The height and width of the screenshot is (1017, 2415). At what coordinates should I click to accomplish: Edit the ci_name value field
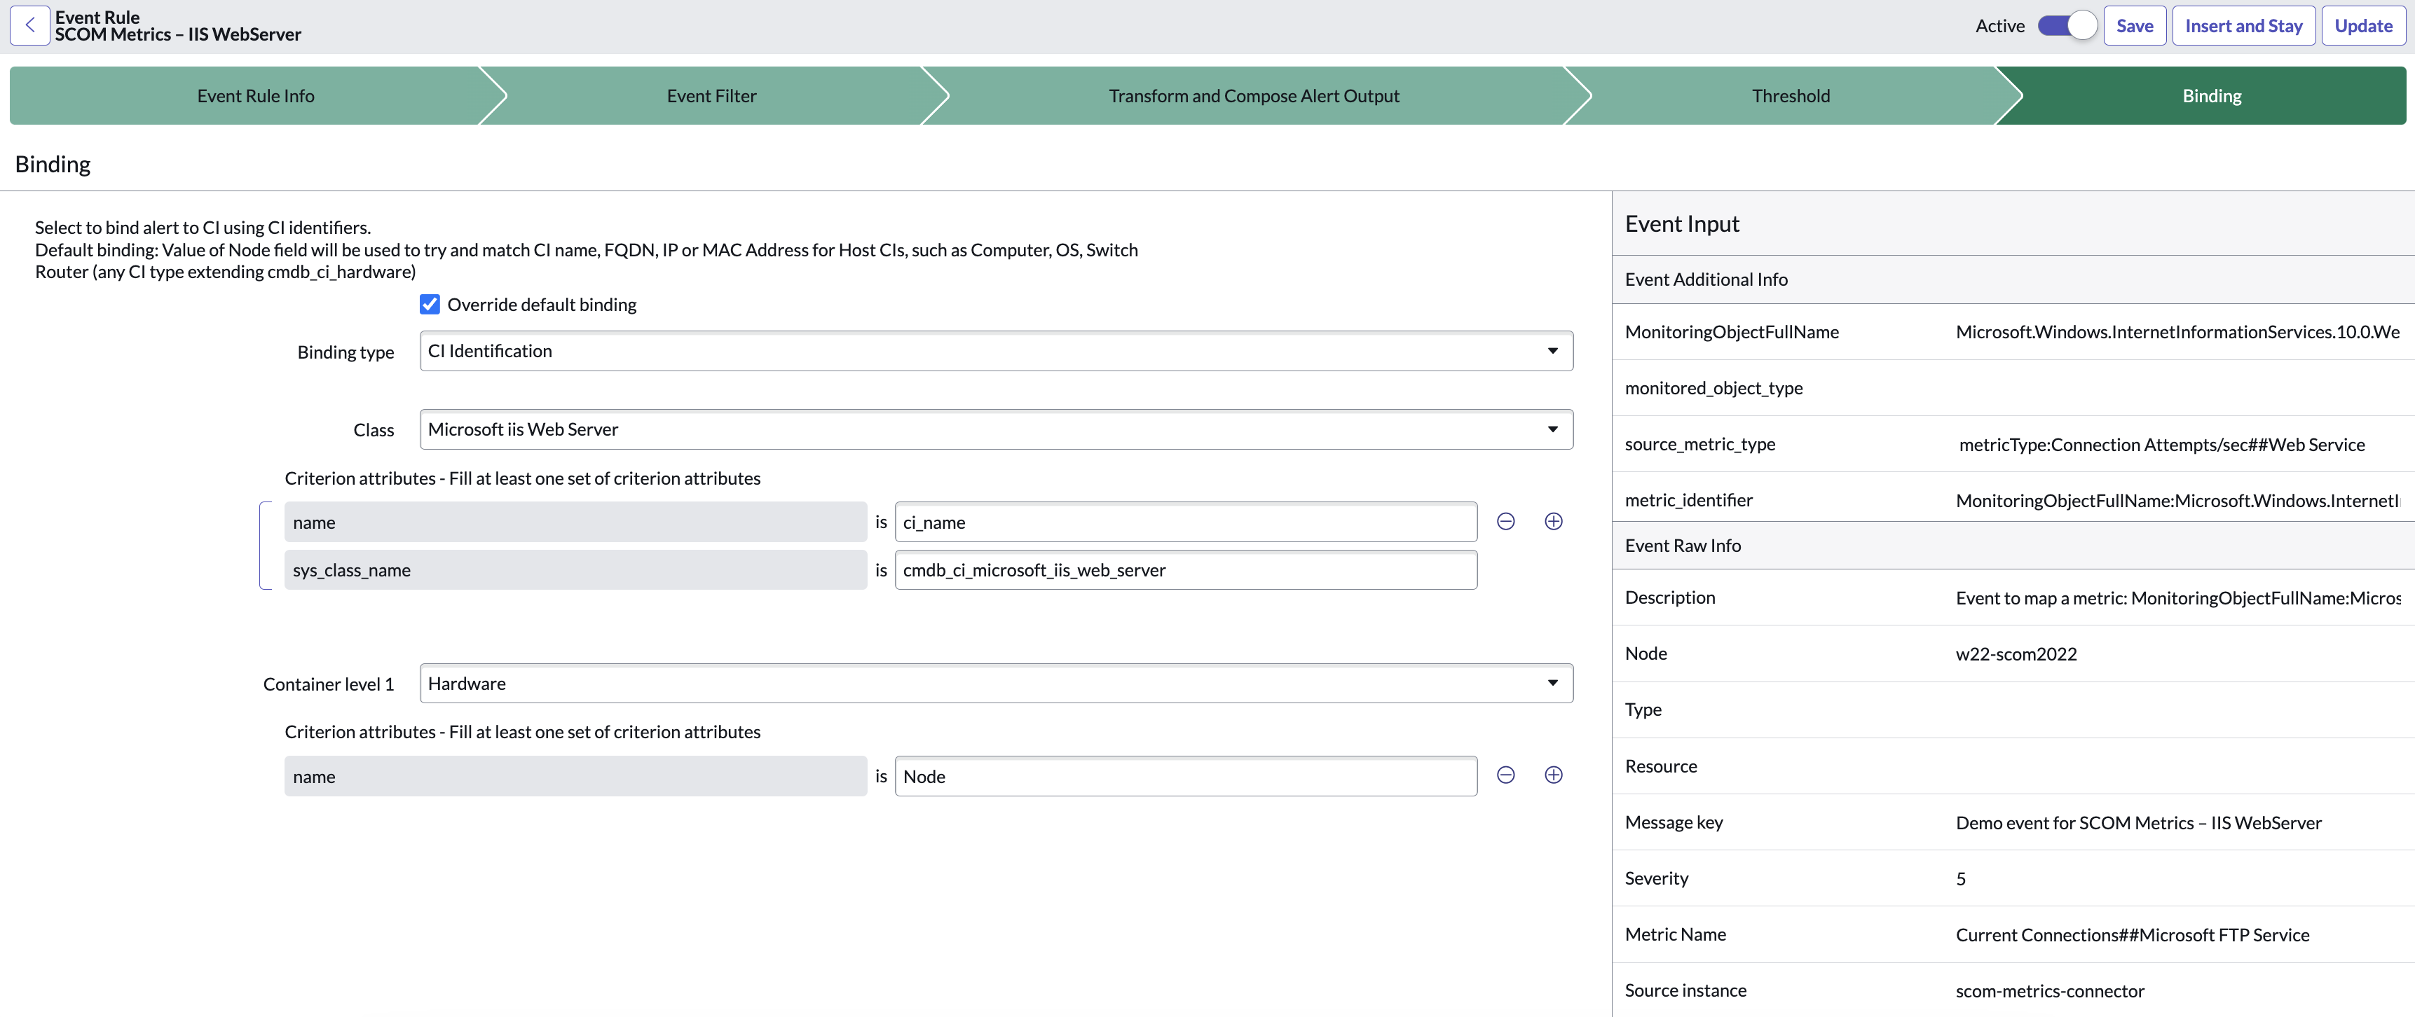click(x=1186, y=522)
